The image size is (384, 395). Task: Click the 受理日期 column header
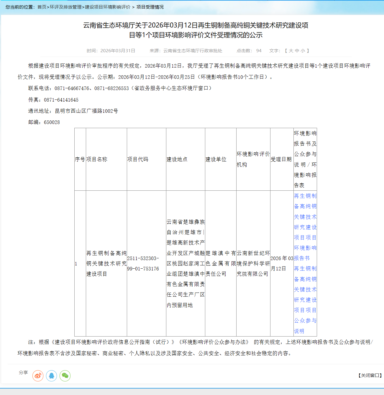(281, 159)
